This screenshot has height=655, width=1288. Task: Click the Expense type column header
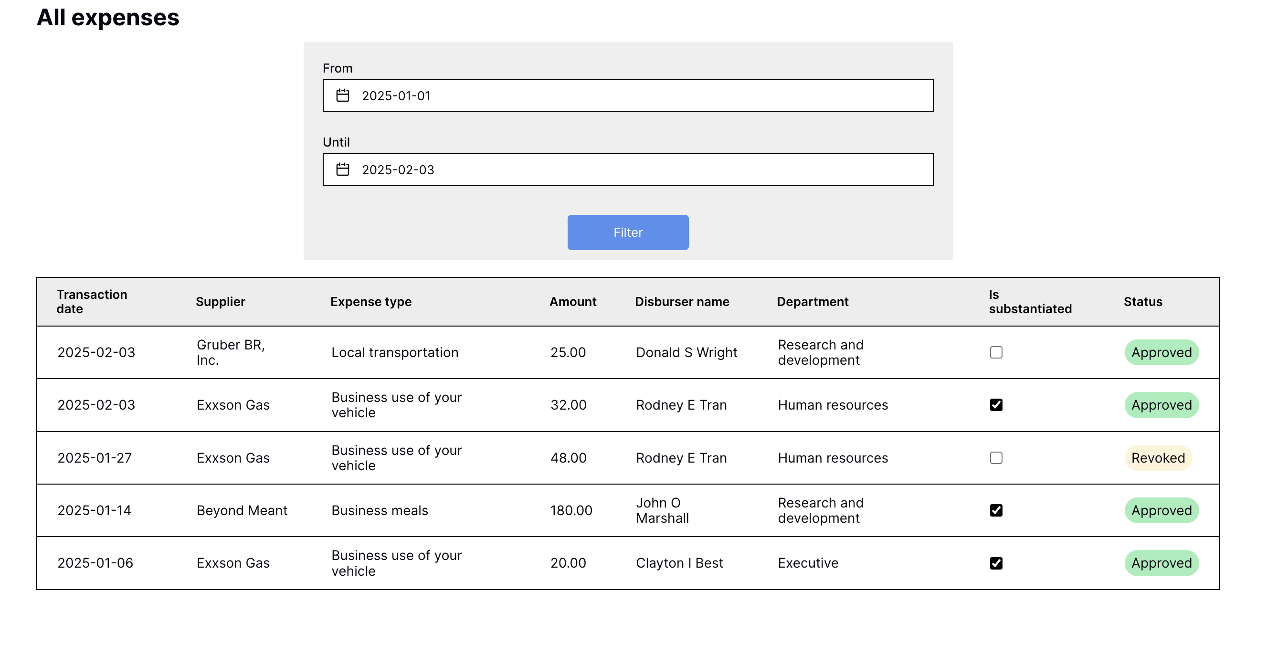point(371,302)
